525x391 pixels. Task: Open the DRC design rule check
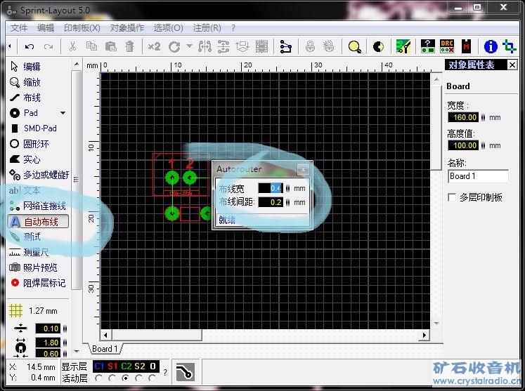click(447, 46)
